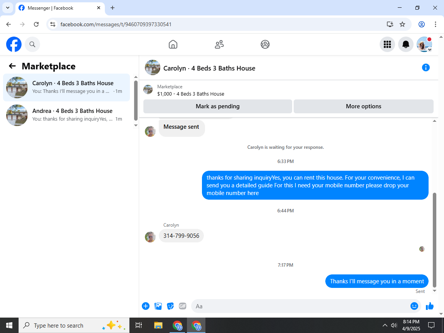This screenshot has width=444, height=333.
Task: Click Carolyn avatar beside phone number
Action: [x=150, y=237]
